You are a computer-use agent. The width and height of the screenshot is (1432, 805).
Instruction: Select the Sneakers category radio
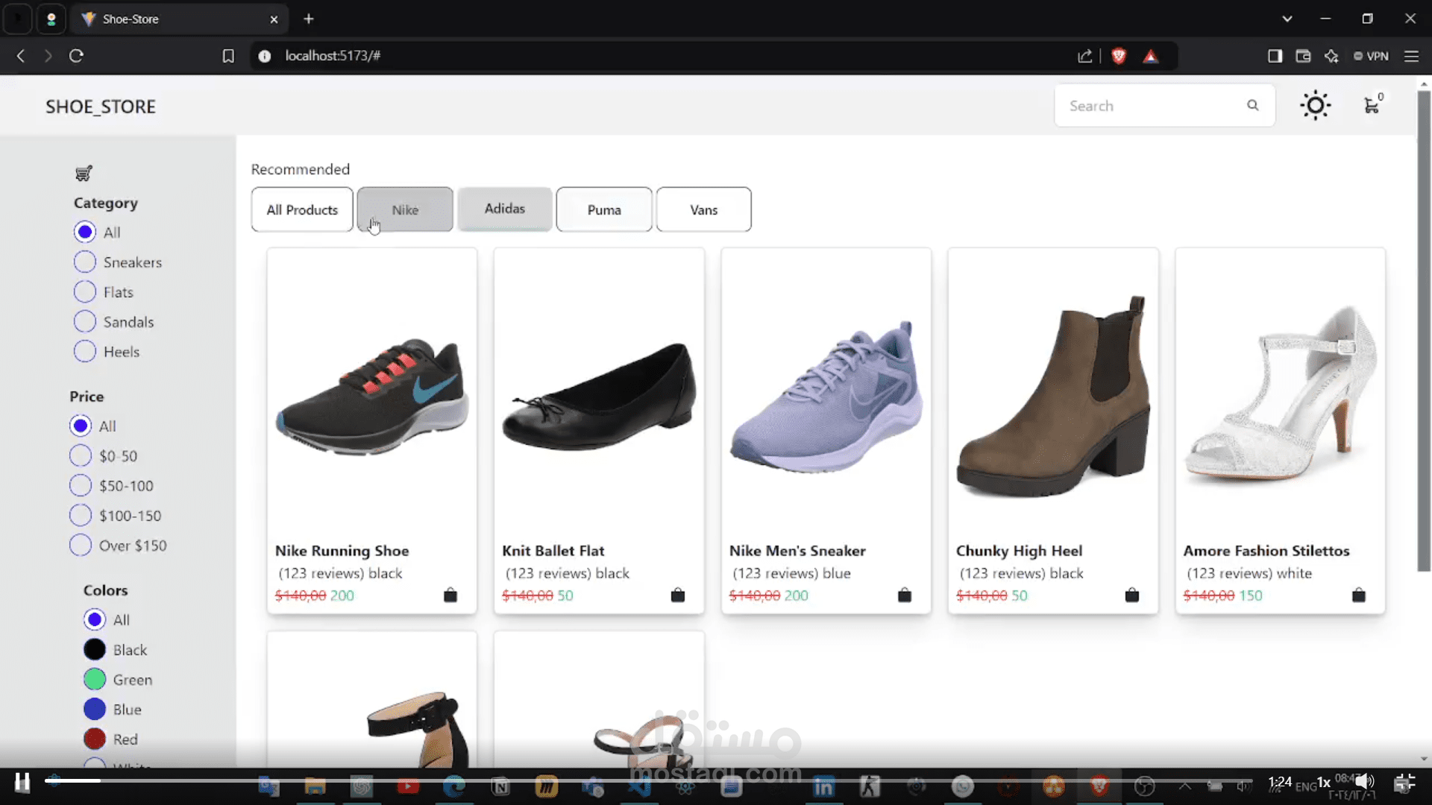85,262
